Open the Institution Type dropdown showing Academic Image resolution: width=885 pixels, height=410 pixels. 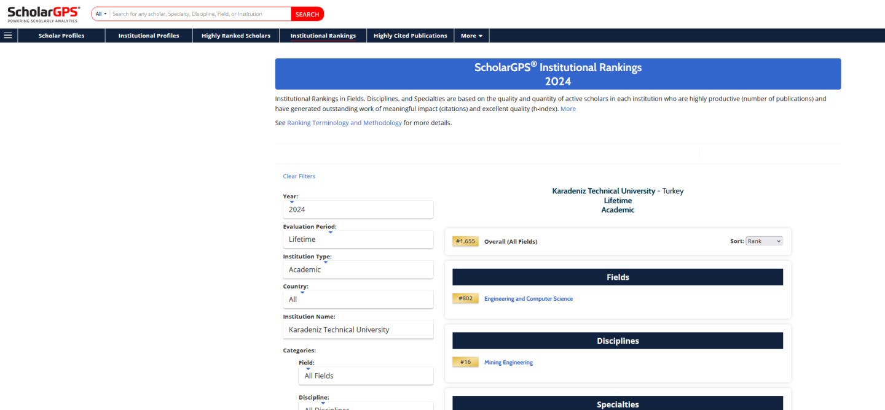[x=358, y=269]
